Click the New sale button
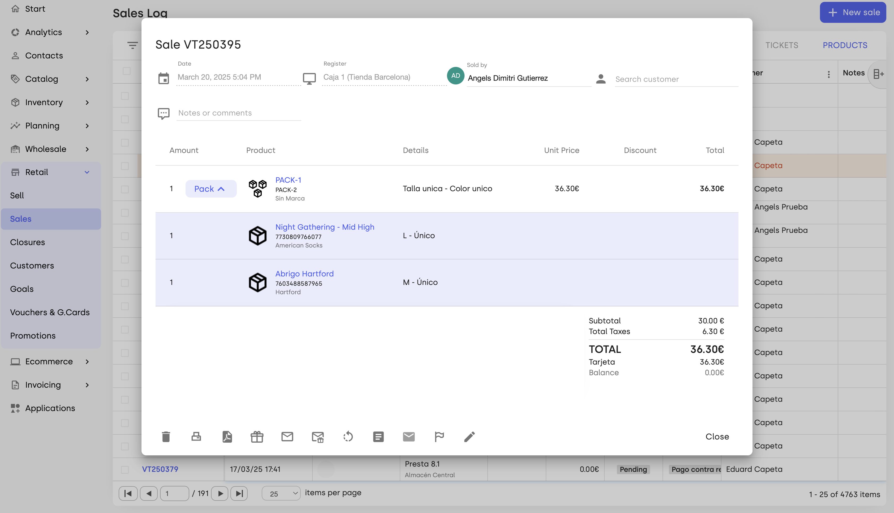The height and width of the screenshot is (513, 894). tap(853, 12)
